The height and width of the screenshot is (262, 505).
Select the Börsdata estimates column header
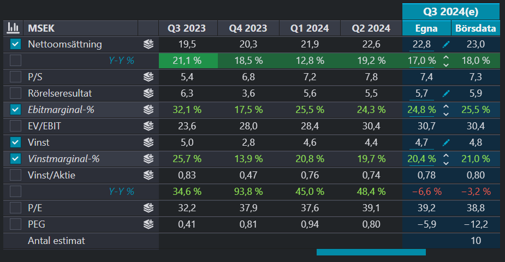point(476,28)
